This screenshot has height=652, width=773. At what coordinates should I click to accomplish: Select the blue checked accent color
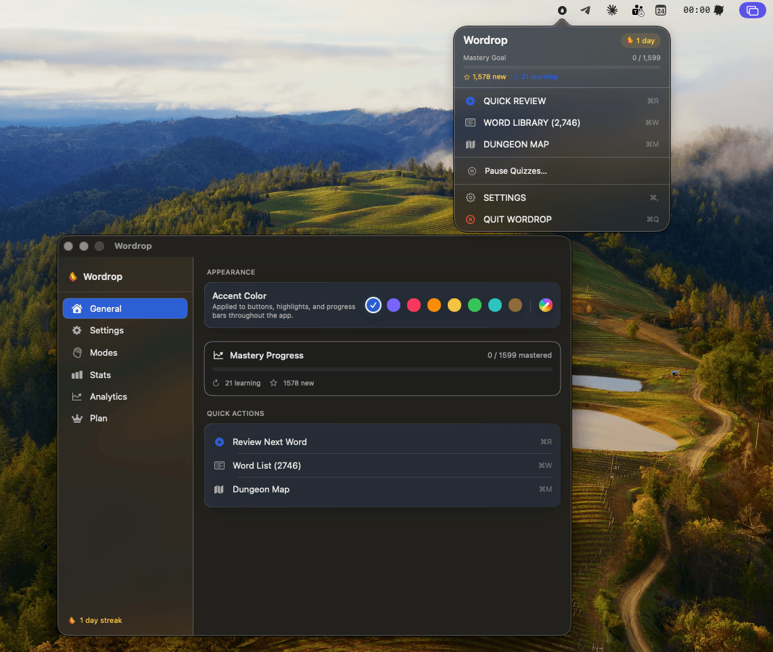click(373, 305)
